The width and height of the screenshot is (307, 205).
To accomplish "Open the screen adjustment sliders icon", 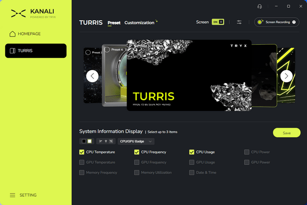I will coord(239,22).
